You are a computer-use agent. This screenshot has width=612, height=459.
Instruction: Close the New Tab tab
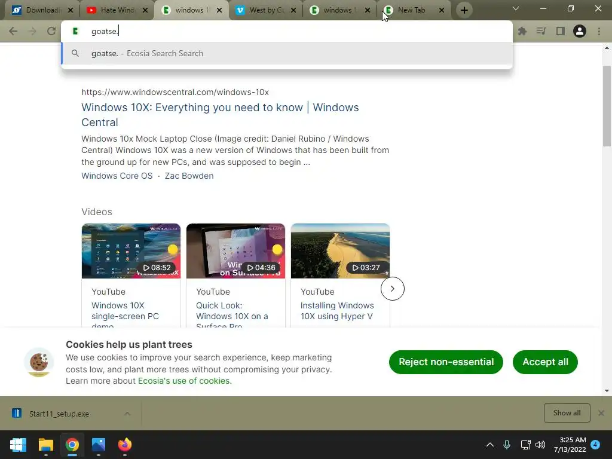pos(442,11)
